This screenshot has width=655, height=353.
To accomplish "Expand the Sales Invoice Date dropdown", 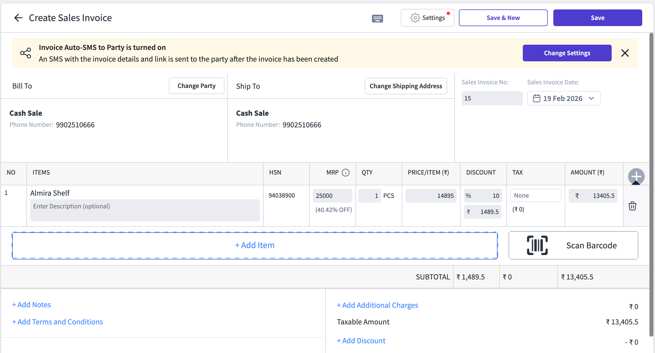I will click(591, 99).
